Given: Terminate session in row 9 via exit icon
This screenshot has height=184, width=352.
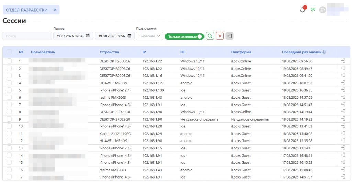Looking at the screenshot, I should 343,119.
